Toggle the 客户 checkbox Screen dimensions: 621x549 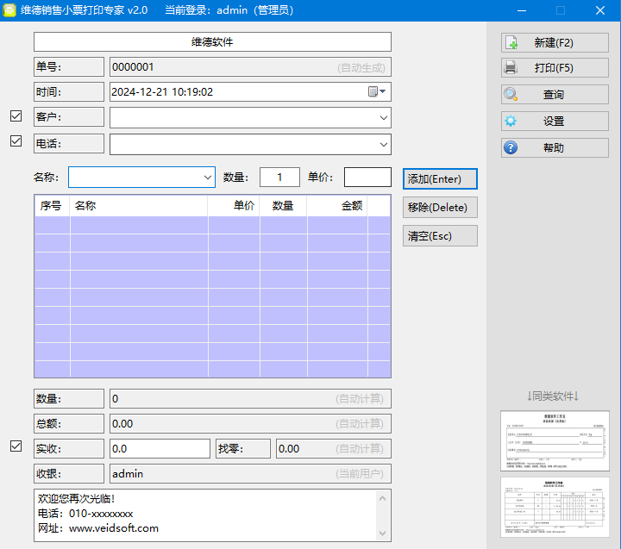click(x=16, y=115)
